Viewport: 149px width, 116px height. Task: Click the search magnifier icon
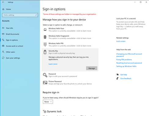(x=36, y=15)
